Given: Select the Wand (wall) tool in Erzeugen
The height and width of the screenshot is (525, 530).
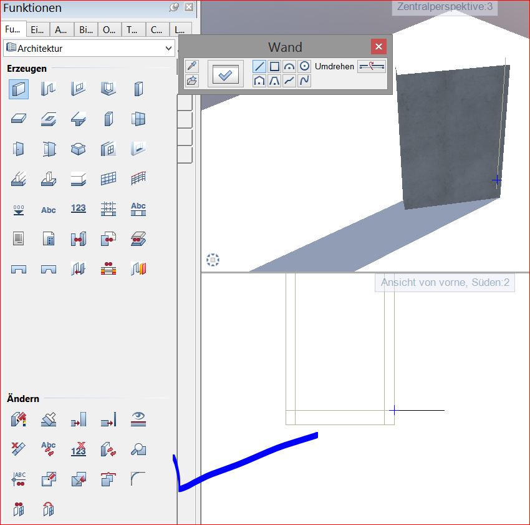Looking at the screenshot, I should point(19,89).
